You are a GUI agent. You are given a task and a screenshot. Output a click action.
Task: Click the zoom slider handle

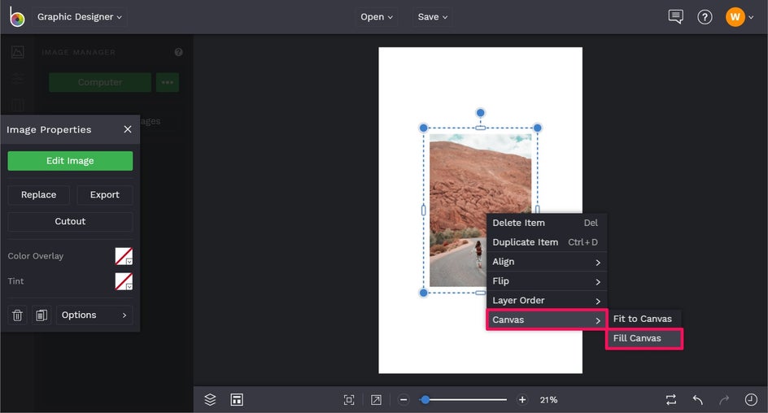pyautogui.click(x=425, y=400)
